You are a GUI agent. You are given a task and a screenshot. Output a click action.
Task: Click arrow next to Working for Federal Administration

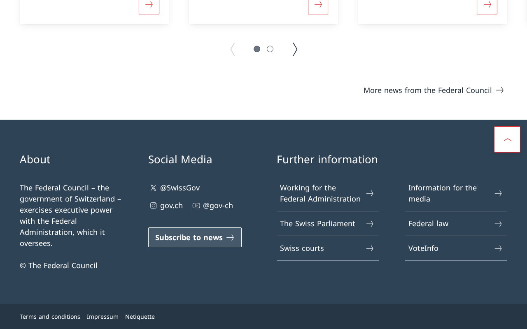(x=370, y=193)
